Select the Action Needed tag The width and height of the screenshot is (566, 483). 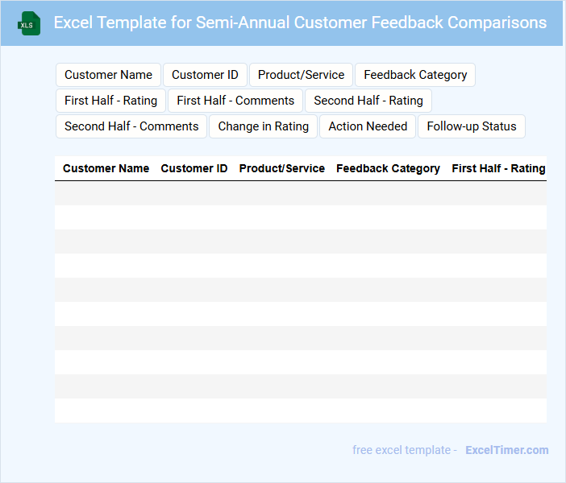pos(368,126)
